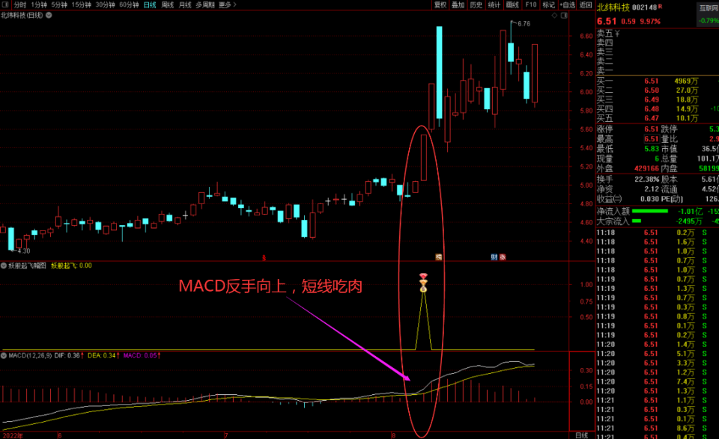Click the 财 marker below the chart
This screenshot has width=719, height=439.
494,257
